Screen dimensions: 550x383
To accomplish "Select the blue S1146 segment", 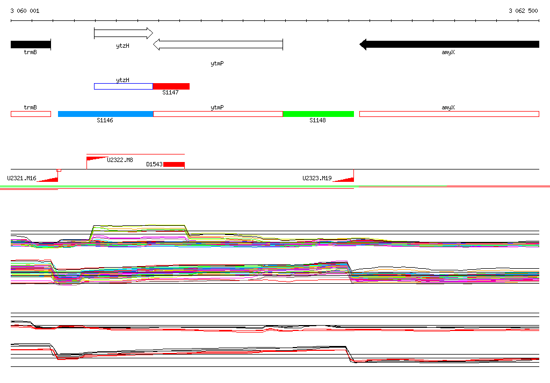I will (x=106, y=114).
